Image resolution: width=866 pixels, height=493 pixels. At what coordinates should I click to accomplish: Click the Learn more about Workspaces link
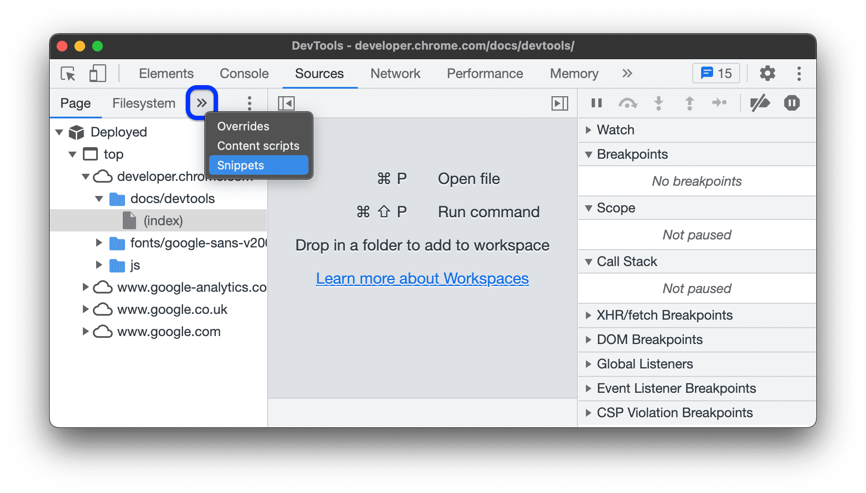pos(422,277)
